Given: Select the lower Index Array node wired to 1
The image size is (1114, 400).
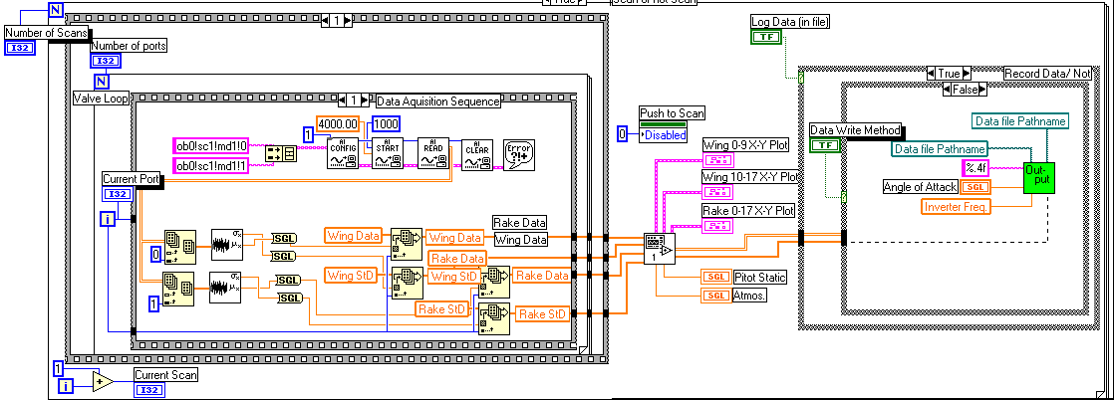Looking at the screenshot, I should pyautogui.click(x=179, y=289).
